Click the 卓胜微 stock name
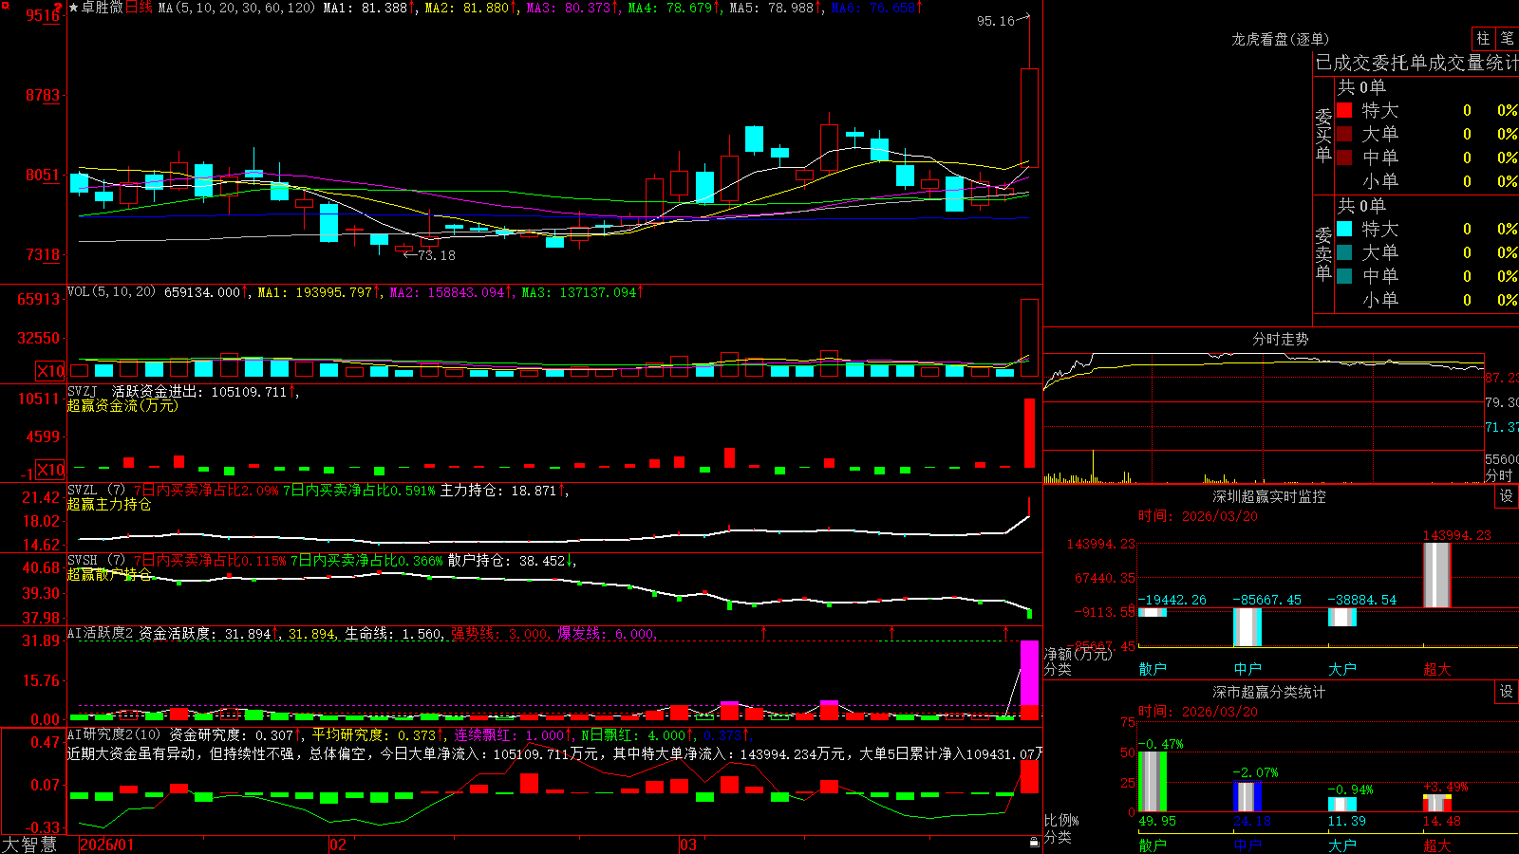 pos(103,8)
